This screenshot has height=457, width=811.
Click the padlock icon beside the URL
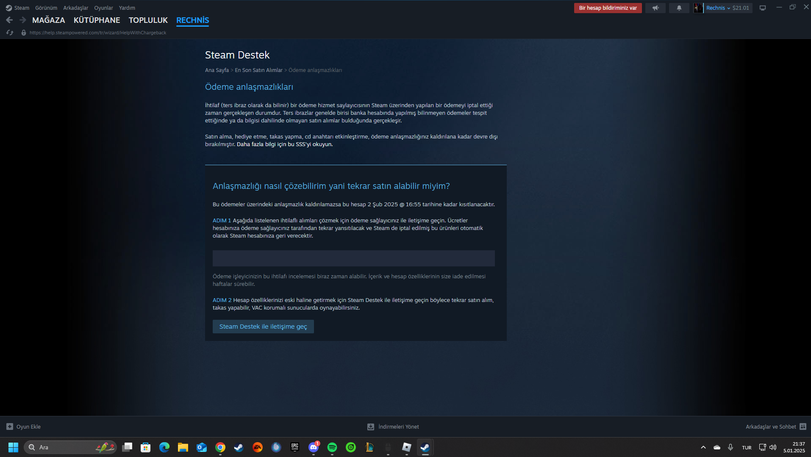point(24,33)
